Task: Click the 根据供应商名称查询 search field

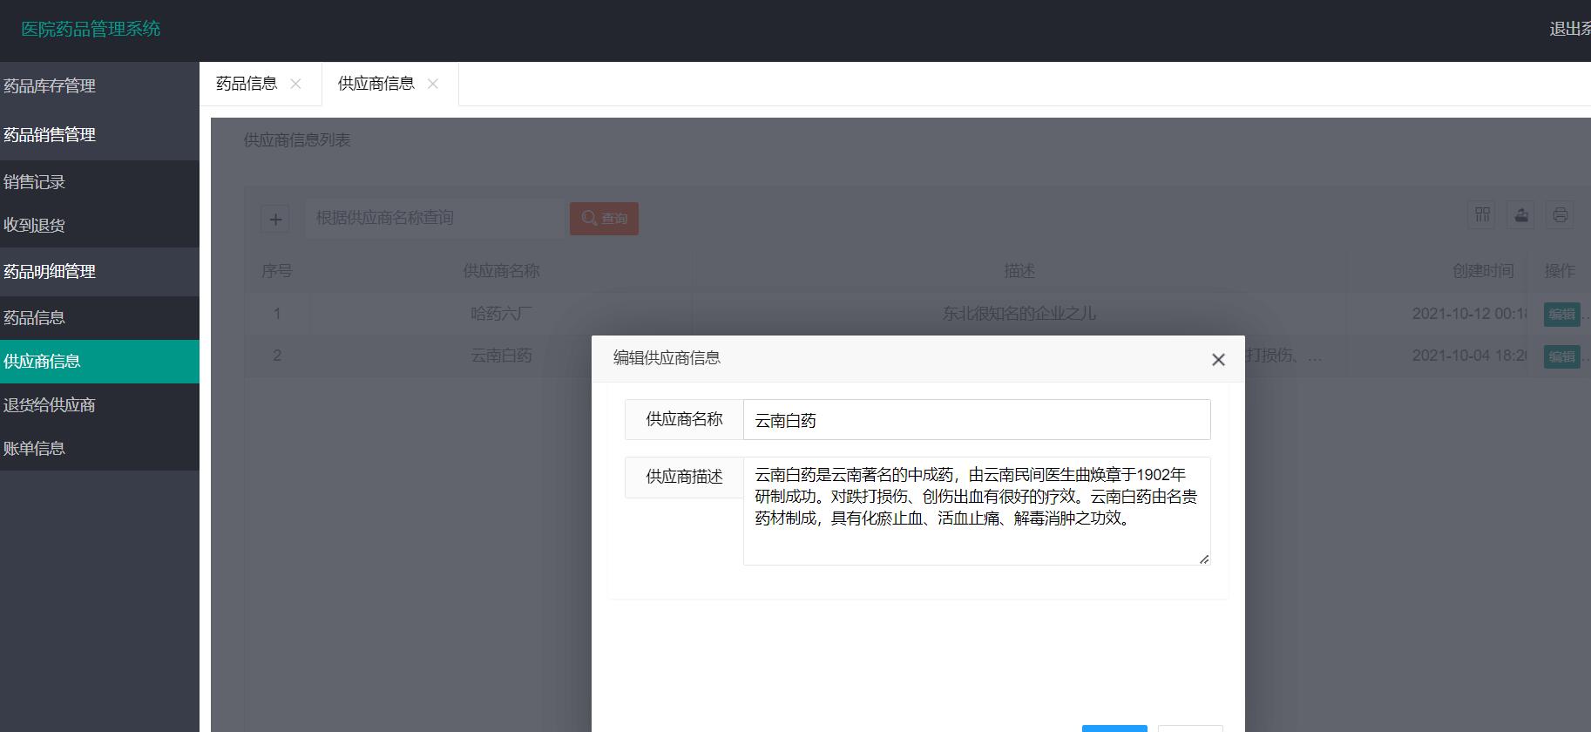Action: click(435, 218)
